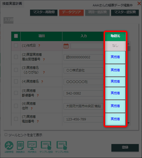Click the help question mark beside (4)実施者名
Viewport: 142px width, 158px height.
pyautogui.click(x=42, y=82)
